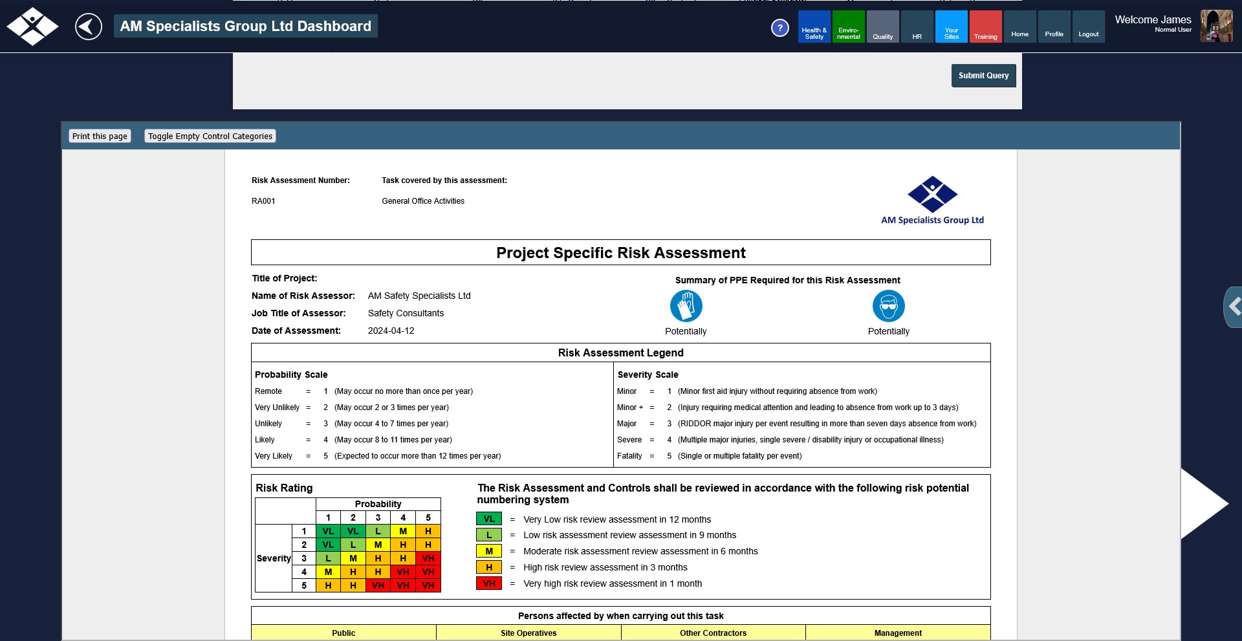Click the Severe severity row
Screen dimensions: 1242x641
coord(780,440)
